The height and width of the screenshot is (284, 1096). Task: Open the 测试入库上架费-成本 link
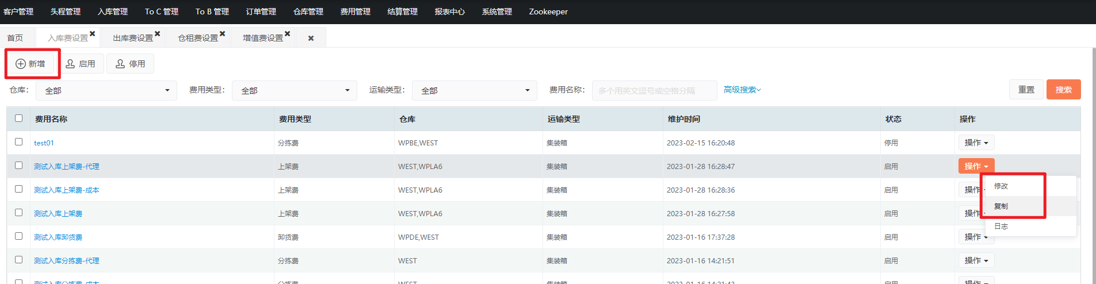pyautogui.click(x=66, y=190)
